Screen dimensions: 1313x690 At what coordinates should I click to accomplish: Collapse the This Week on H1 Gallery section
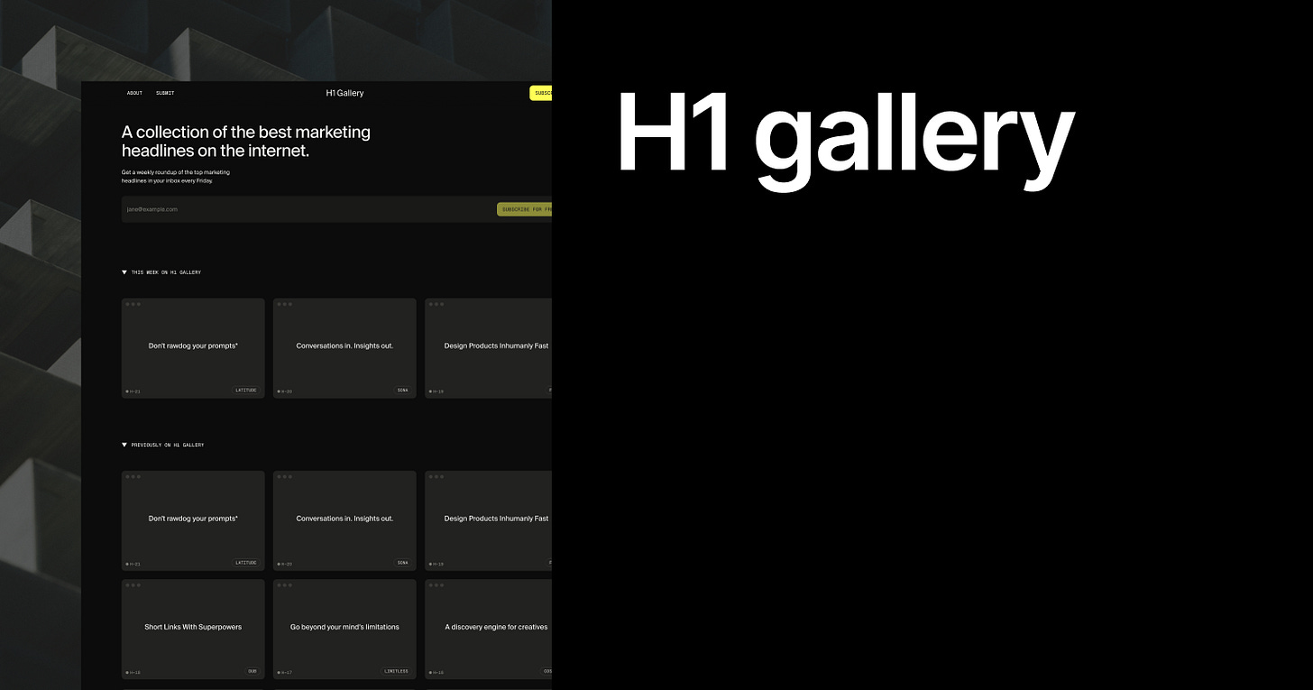(x=161, y=272)
